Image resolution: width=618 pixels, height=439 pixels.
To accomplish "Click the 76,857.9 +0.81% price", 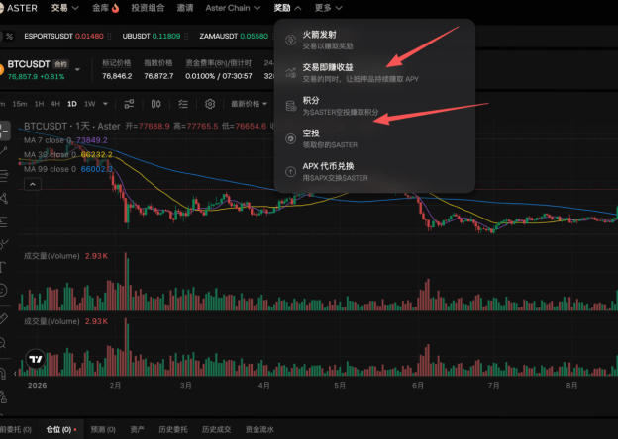I will [36, 77].
